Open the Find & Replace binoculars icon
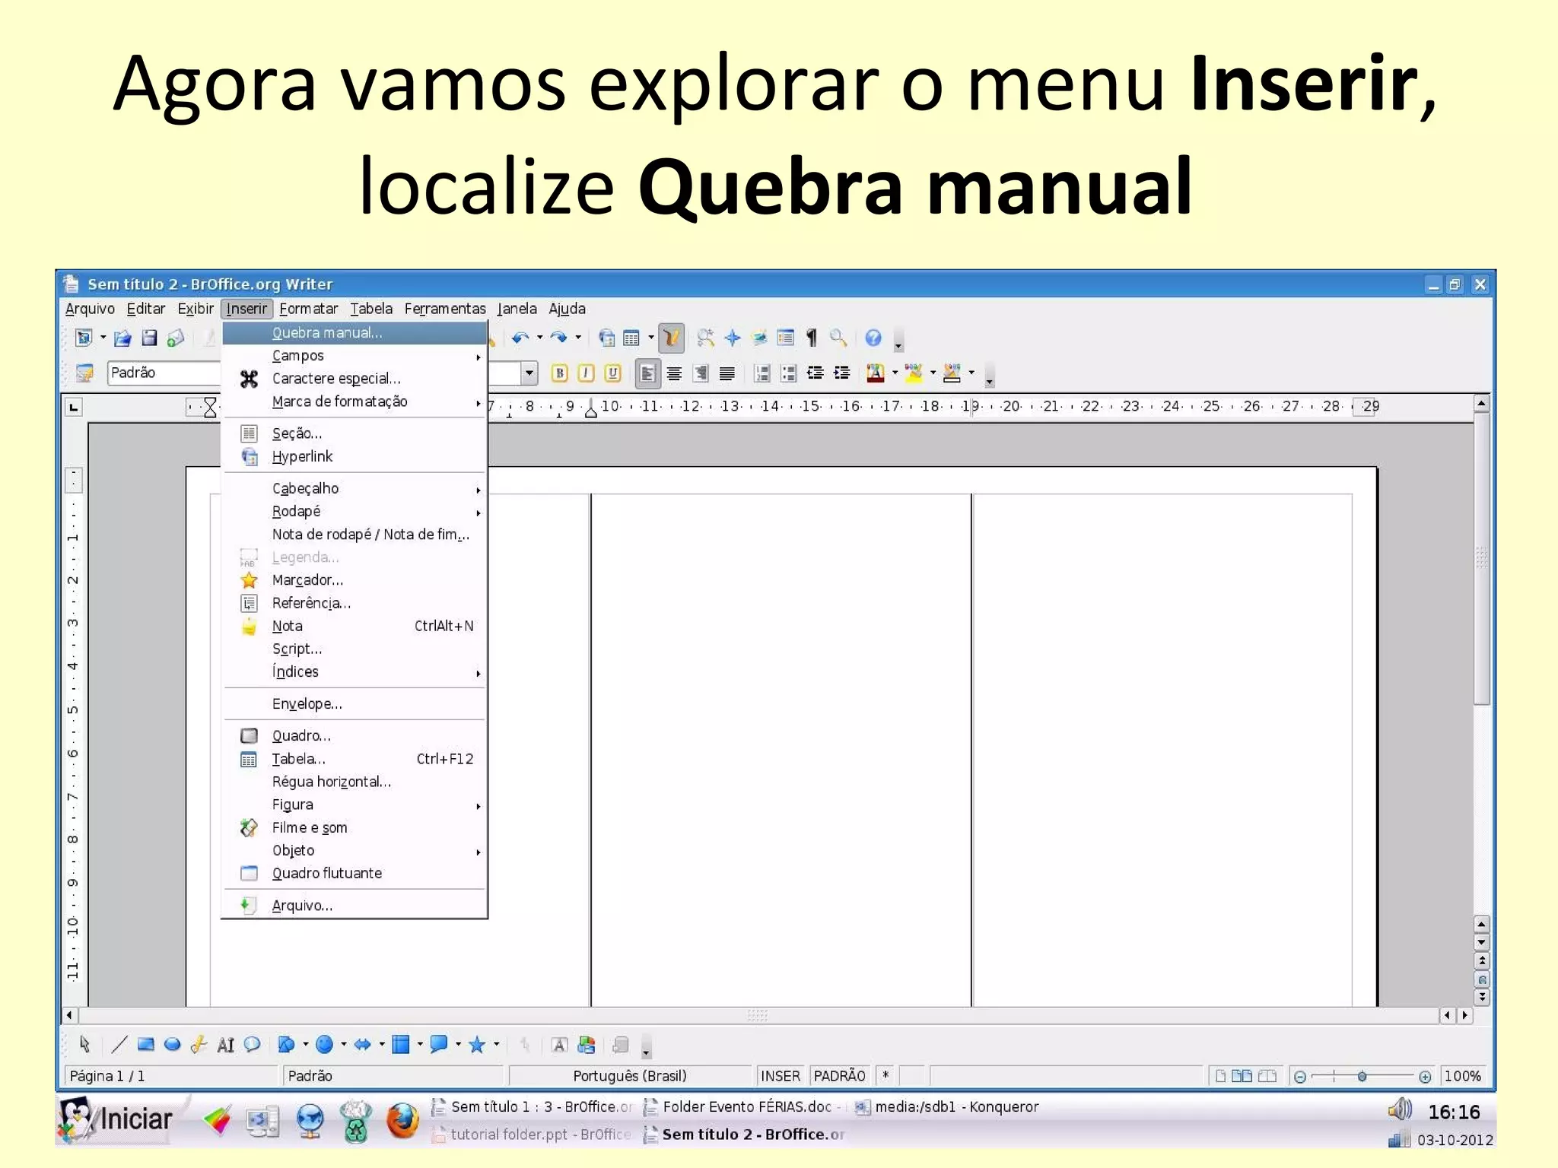 [x=706, y=338]
